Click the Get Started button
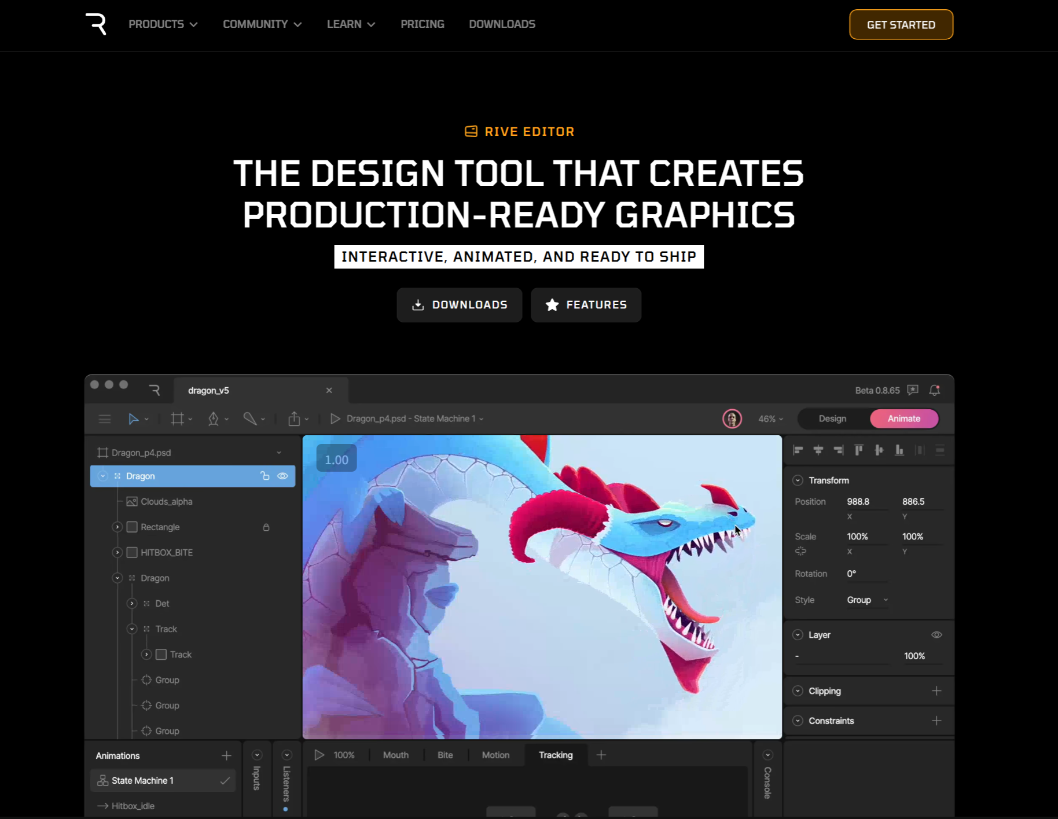The width and height of the screenshot is (1058, 819). [x=901, y=25]
